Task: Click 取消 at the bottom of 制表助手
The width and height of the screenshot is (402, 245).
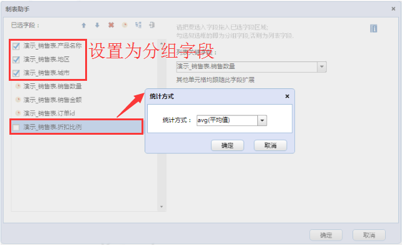Action: 369,235
